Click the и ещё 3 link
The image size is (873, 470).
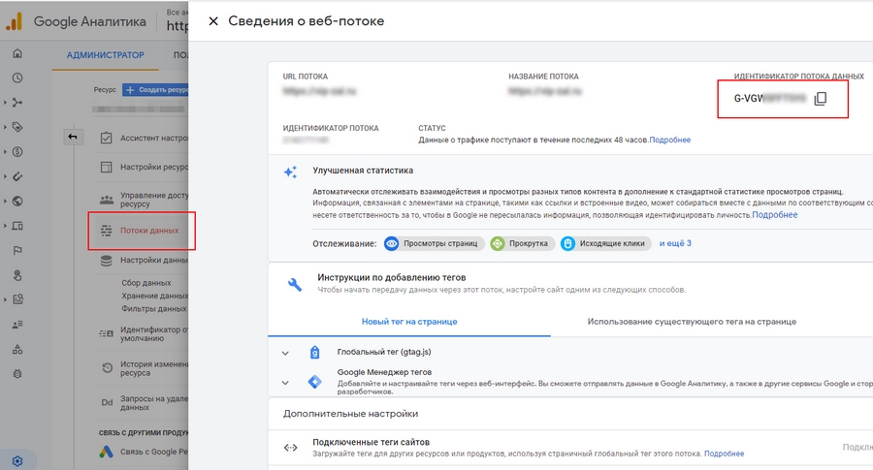(675, 243)
